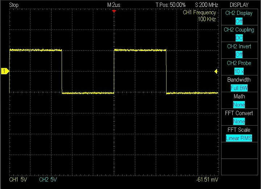This screenshot has height=189, width=261.
Task: Select the CH2 5V scale readout
Action: [48, 180]
